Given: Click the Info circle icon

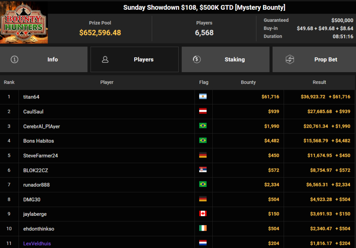Looking at the screenshot, I should coord(15,59).
